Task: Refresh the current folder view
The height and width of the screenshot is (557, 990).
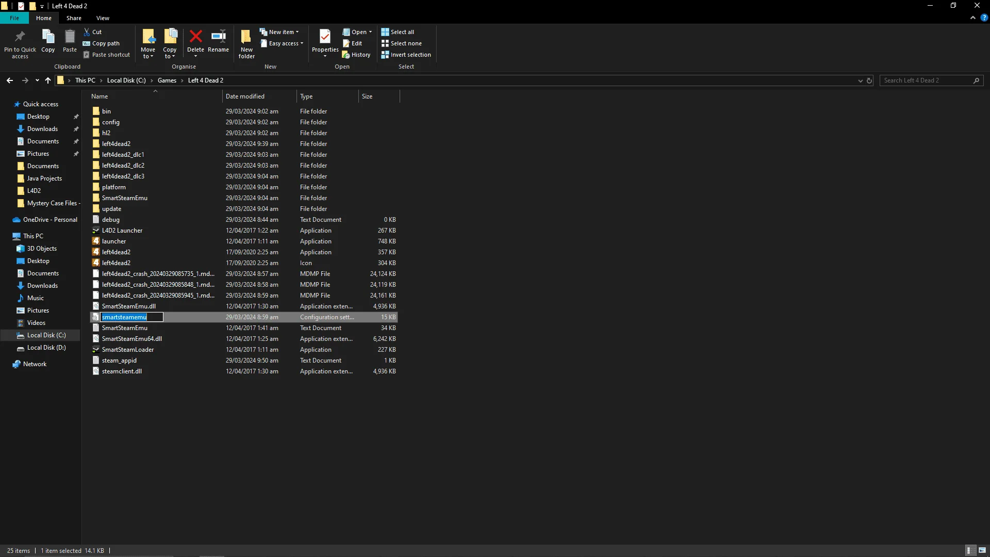Action: tap(869, 80)
